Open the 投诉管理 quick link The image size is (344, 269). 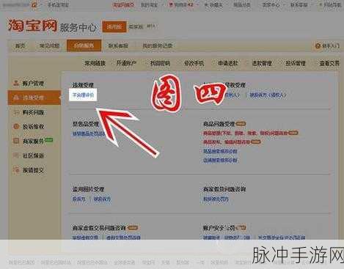pos(296,63)
